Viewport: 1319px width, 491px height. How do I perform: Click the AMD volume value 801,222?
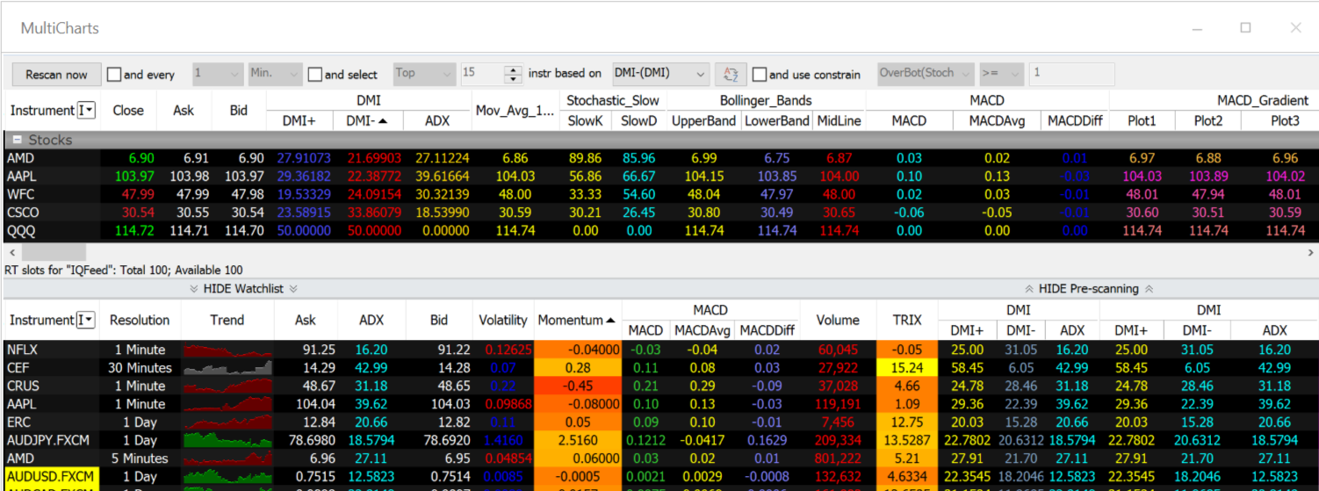coord(838,459)
